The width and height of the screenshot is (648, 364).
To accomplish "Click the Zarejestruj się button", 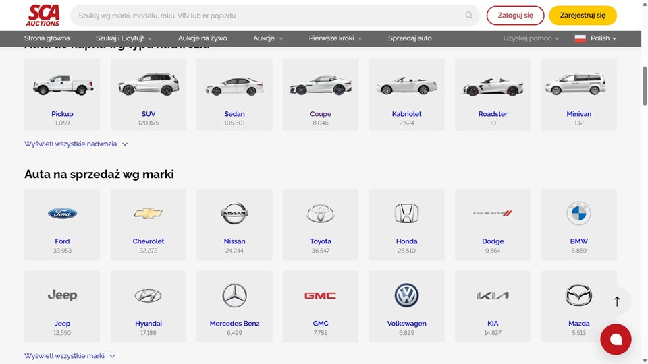I will [583, 16].
